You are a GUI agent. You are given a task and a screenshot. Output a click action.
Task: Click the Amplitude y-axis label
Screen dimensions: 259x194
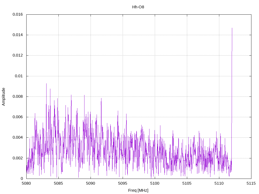(x=4, y=97)
